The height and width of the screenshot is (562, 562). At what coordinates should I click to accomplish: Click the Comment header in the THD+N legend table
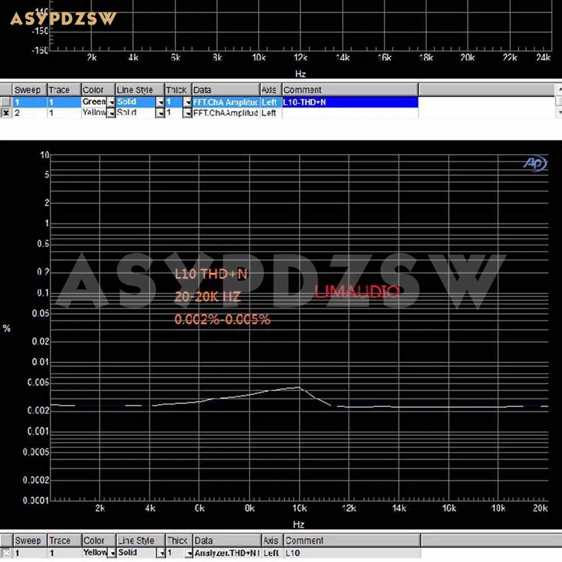(352, 541)
